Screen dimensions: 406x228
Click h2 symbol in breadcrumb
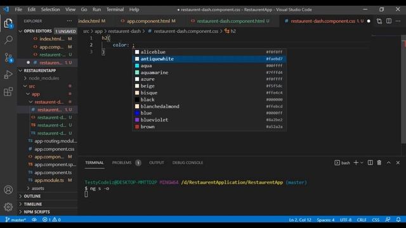pos(230,31)
